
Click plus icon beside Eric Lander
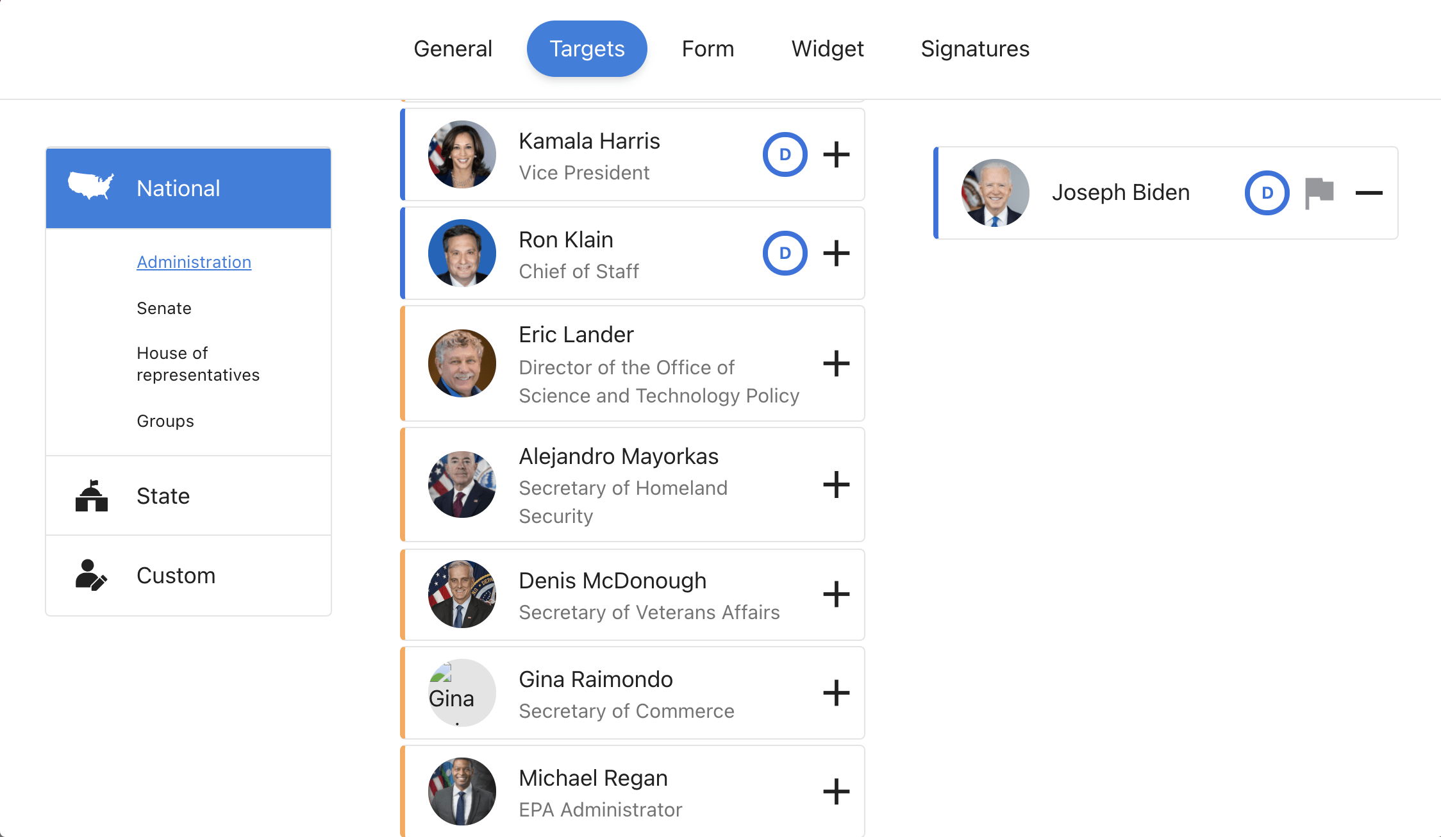point(836,363)
